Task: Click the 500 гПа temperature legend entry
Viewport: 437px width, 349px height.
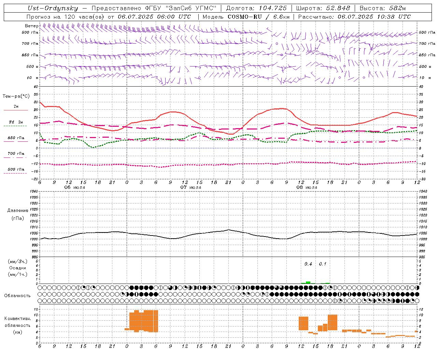Action: pos(16,171)
